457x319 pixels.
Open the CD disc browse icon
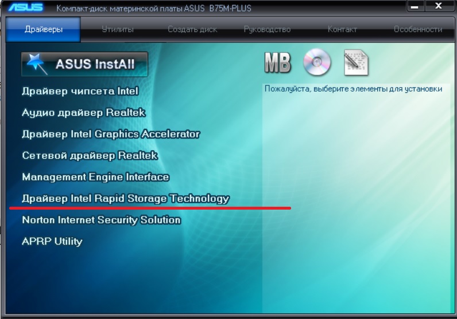coord(317,62)
